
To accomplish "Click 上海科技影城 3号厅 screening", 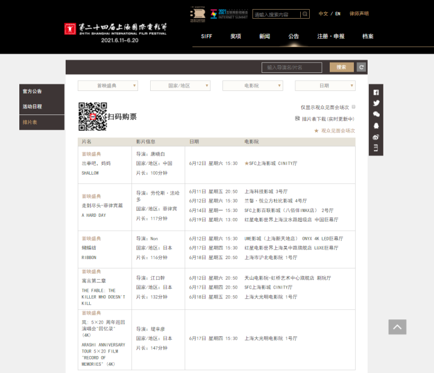I will pos(266,192).
